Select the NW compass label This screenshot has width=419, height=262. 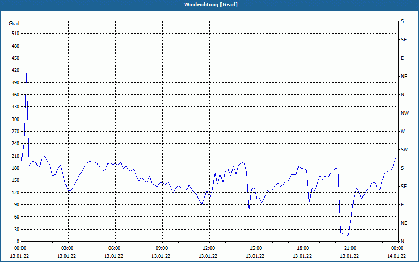tap(404, 113)
